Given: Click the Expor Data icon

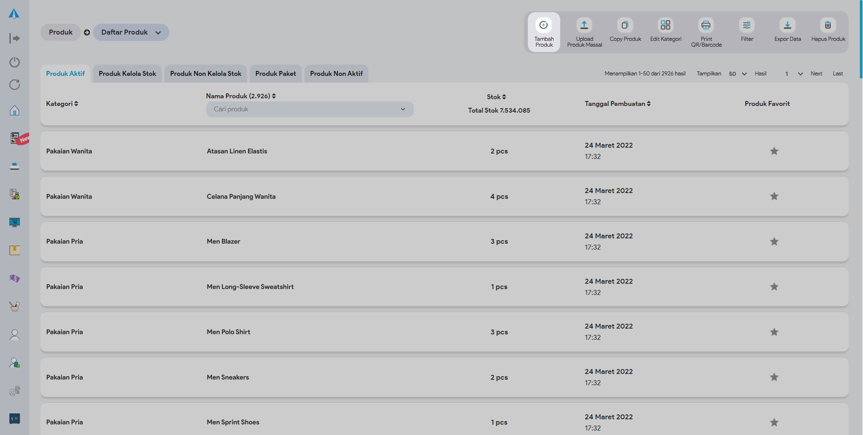Looking at the screenshot, I should [x=787, y=25].
